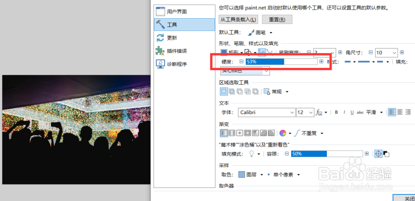Viewport: 415px width, 201px height.
Task: Select the Invert (xor) selection mode icon
Action: 256,91
